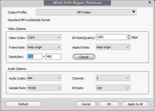The height and width of the screenshot is (111, 155).
Task: Click the 'Output Profile:' label
Action: pyautogui.click(x=17, y=12)
